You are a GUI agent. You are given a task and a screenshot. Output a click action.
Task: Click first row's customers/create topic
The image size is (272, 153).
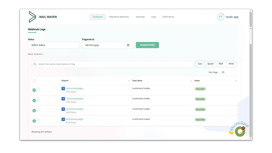[x=141, y=88]
